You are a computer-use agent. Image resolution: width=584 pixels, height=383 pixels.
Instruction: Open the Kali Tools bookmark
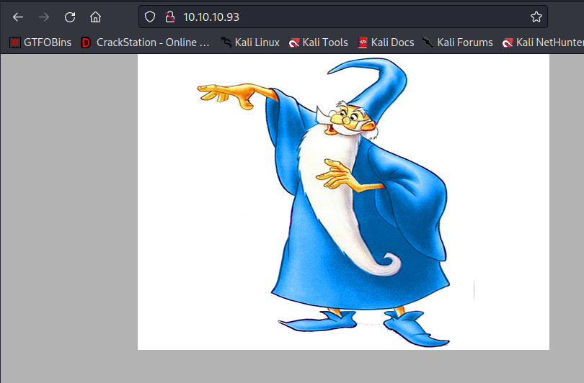[318, 42]
